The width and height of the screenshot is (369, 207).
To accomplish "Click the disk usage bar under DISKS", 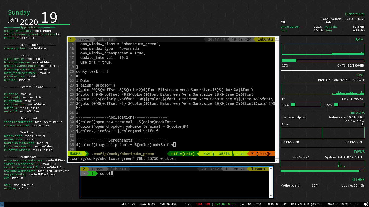I will pyautogui.click(x=323, y=171).
